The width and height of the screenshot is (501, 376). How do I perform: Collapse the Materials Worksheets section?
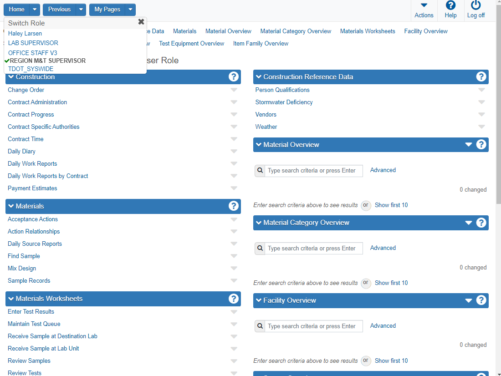11,299
